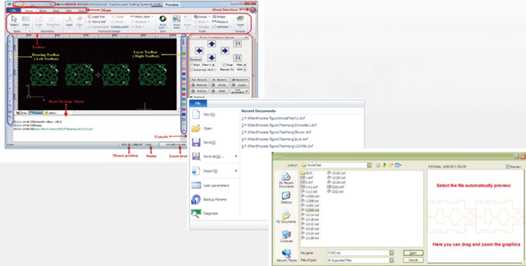Image resolution: width=526 pixels, height=266 pixels.
Task: Switch to the System log tab
Action: point(36,113)
